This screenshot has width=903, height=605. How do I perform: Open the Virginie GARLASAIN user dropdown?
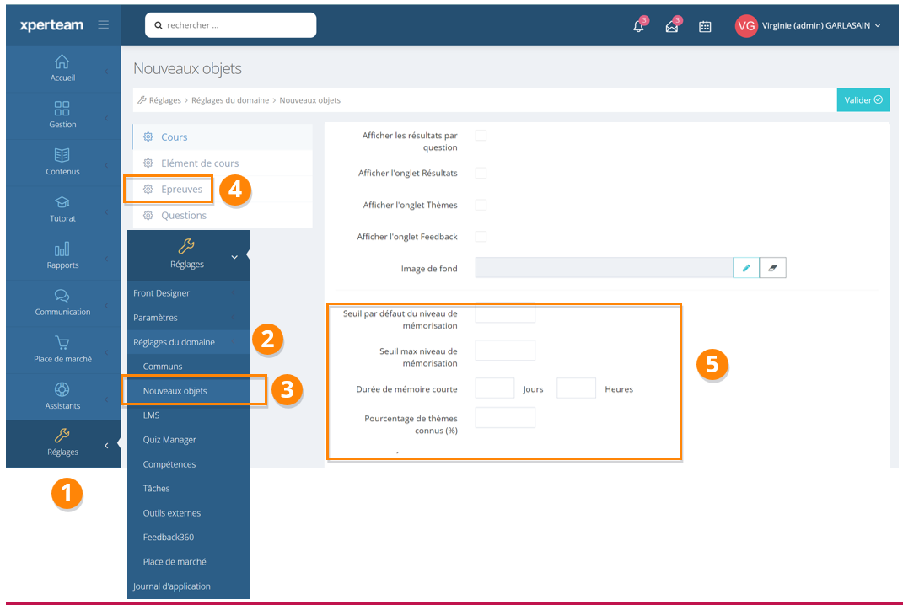(x=809, y=26)
